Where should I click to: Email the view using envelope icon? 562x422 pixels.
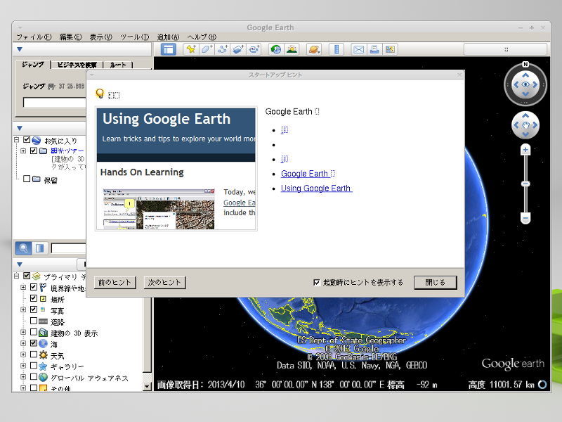tap(358, 49)
